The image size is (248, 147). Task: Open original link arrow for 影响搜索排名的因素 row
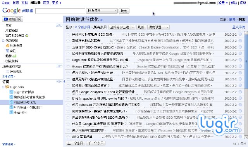240,41
